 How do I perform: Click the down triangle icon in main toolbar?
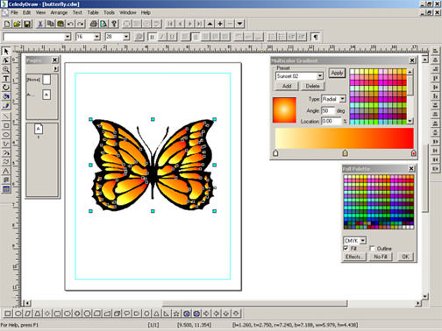240,24
